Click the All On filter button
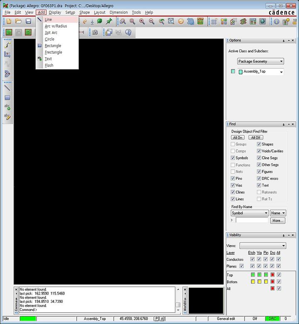 pos(238,137)
